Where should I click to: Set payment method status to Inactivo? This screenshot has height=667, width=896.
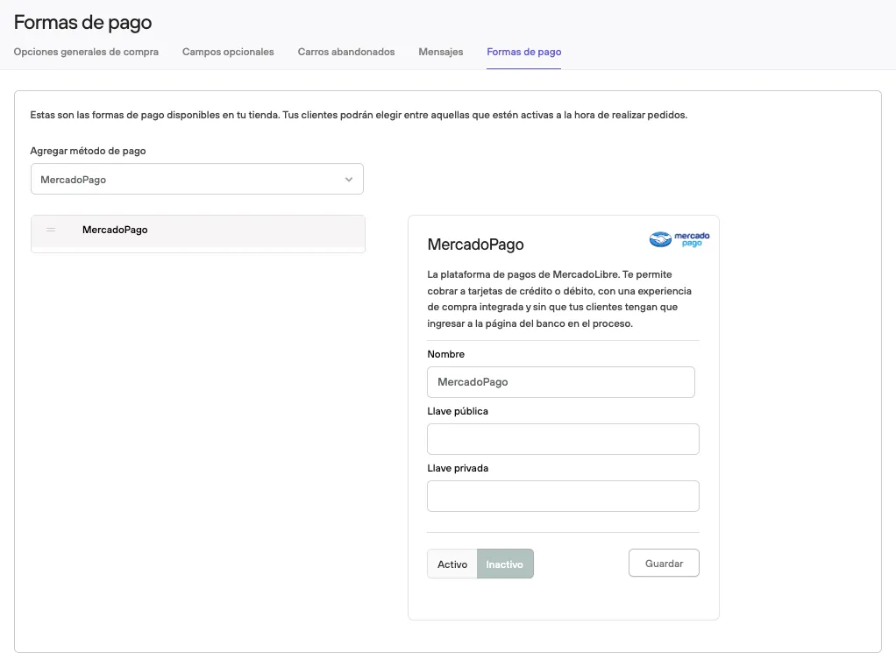[505, 564]
